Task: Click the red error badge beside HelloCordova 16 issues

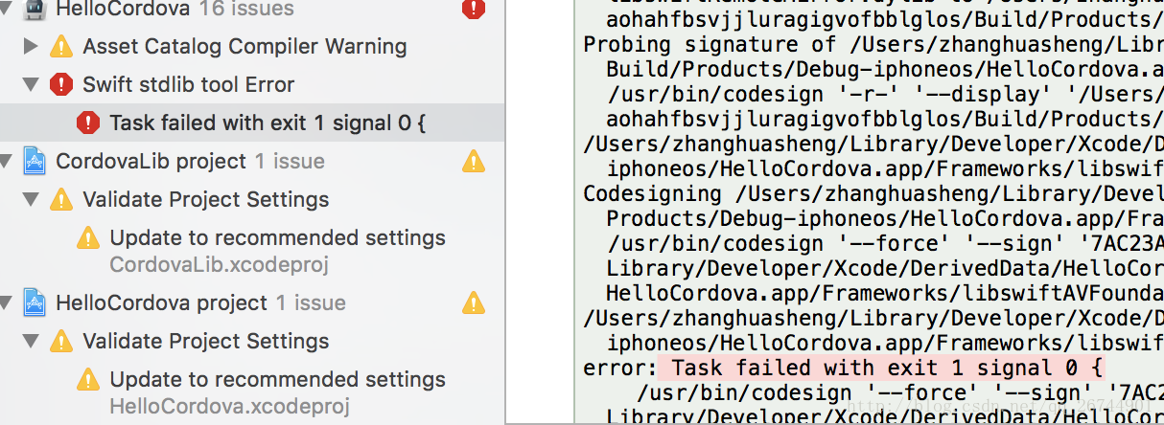Action: click(474, 10)
